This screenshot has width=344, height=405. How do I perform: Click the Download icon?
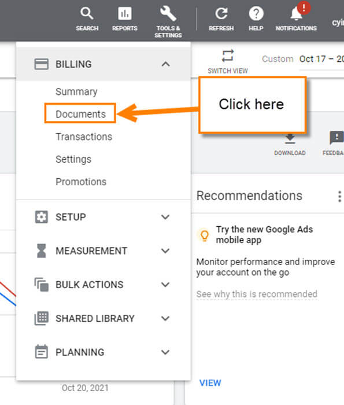[290, 139]
